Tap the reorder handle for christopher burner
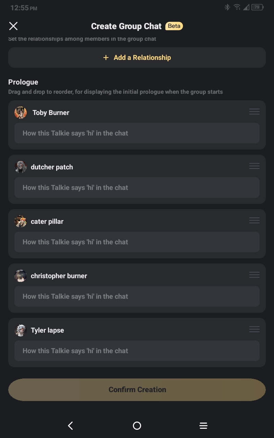The height and width of the screenshot is (438, 274). (254, 275)
